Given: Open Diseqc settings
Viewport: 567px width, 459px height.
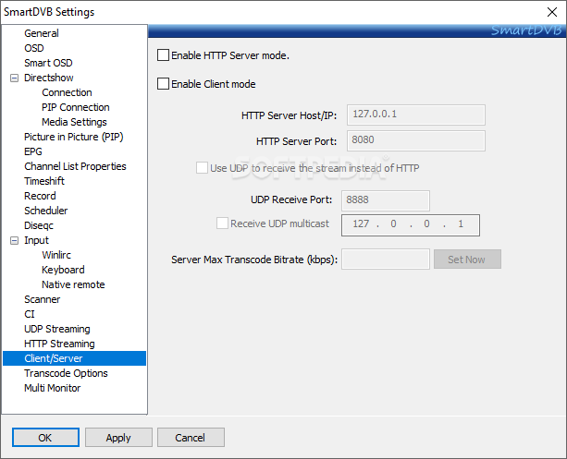Looking at the screenshot, I should pyautogui.click(x=39, y=225).
